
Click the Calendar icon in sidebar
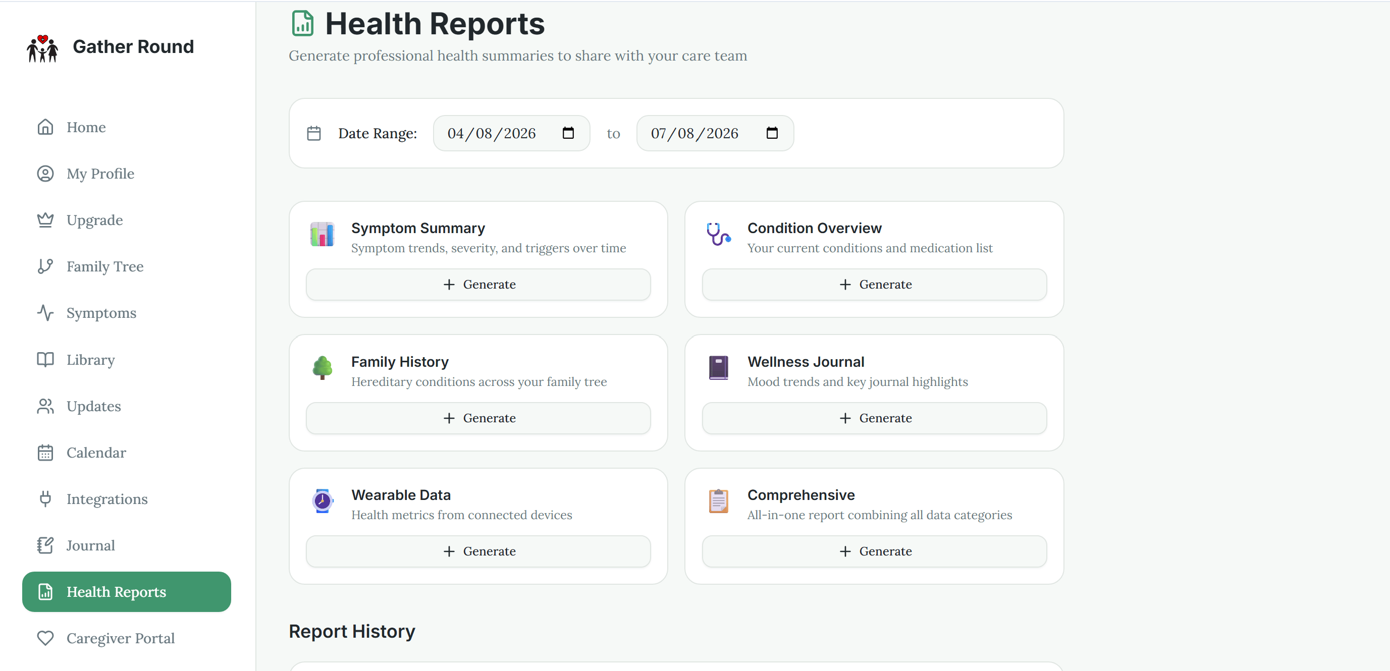(45, 453)
